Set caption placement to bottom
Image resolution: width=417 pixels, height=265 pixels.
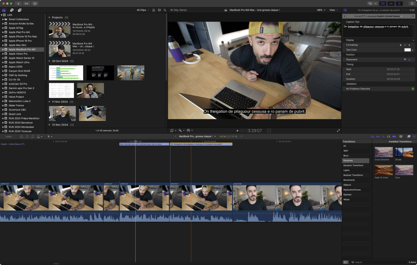coord(409,60)
